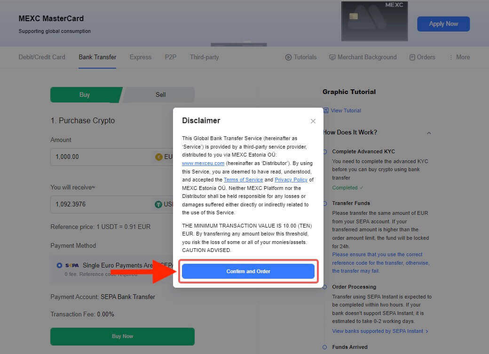Click the green Buy Now button

(x=123, y=336)
